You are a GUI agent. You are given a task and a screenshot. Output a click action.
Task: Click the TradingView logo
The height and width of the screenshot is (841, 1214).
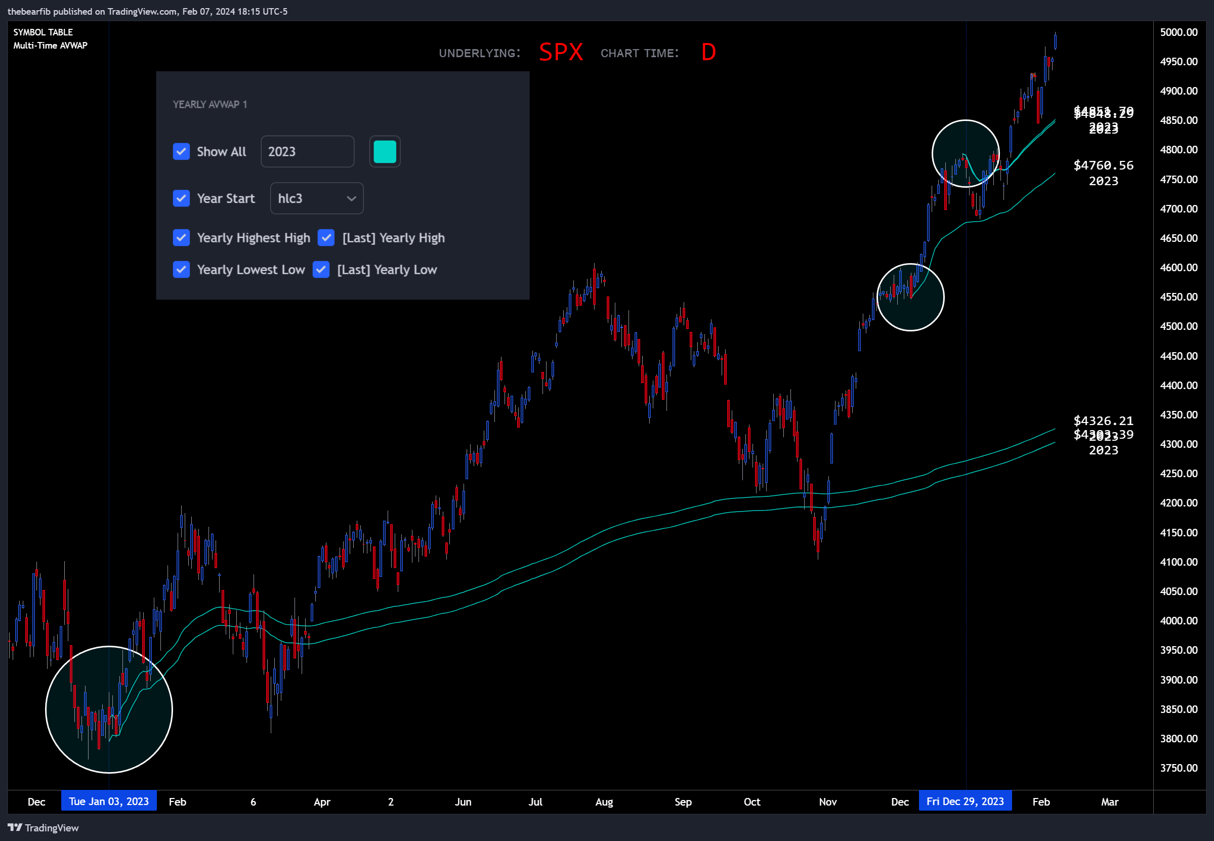43,828
